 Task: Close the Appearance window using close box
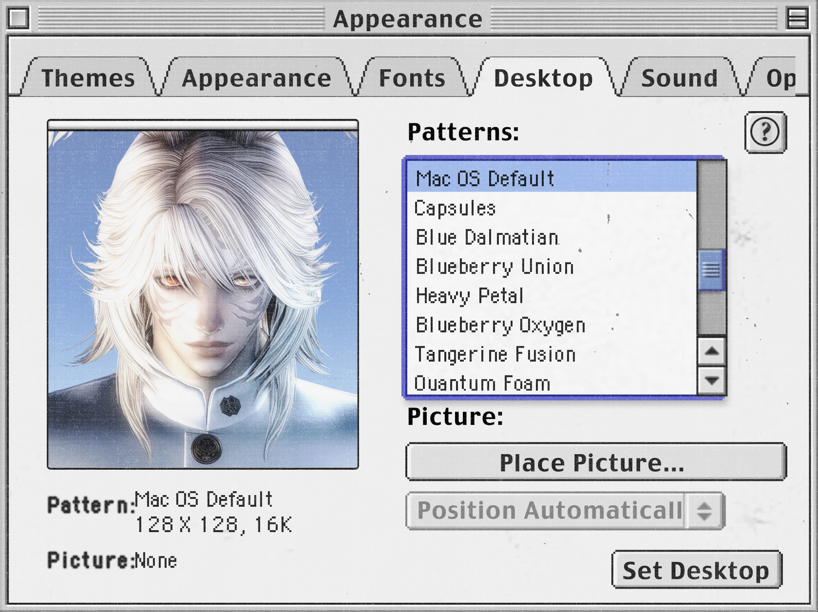click(19, 19)
